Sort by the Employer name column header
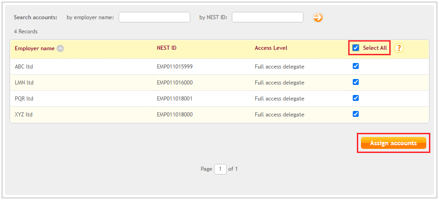This screenshot has height=200, width=439. click(x=35, y=48)
